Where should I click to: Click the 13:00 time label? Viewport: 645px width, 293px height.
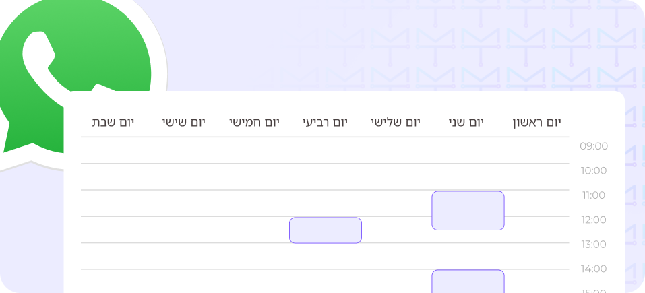coord(594,245)
